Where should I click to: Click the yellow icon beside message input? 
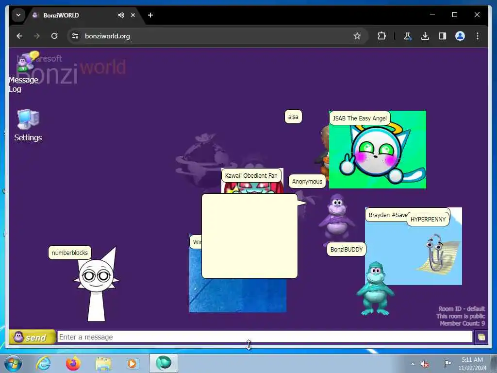pos(481,337)
